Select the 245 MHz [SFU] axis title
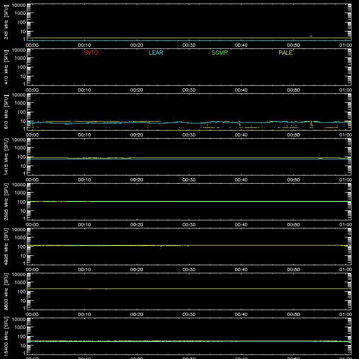359x359 pixels. tap(6, 22)
